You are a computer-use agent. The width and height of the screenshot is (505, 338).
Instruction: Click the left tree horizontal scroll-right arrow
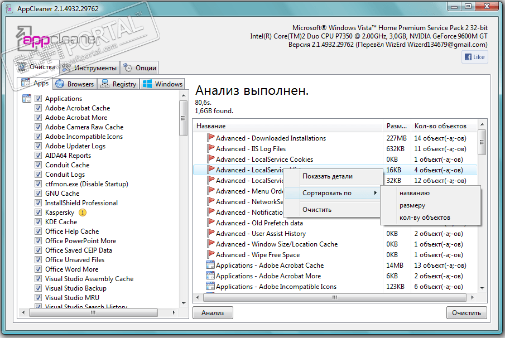coord(174,312)
